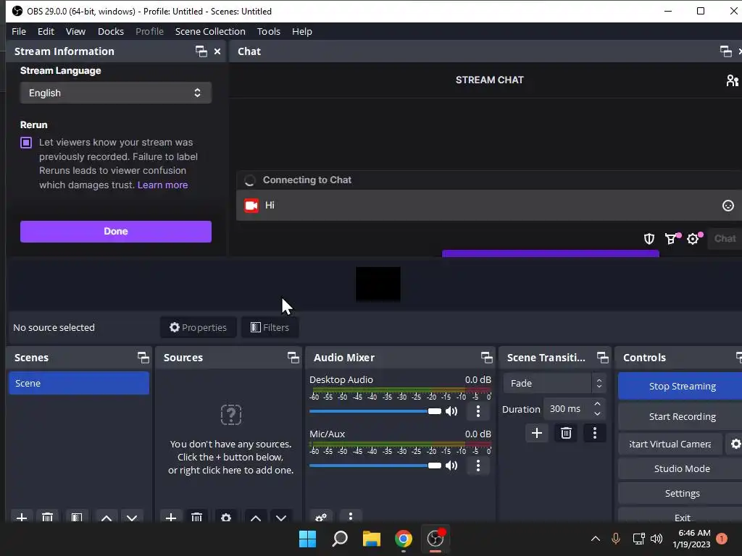Delete the selected source
The height and width of the screenshot is (556, 742).
tap(197, 517)
